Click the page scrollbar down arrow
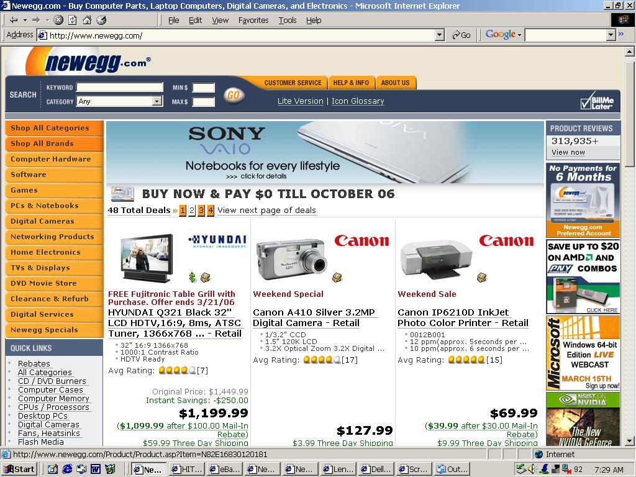This screenshot has width=636, height=477. click(630, 441)
